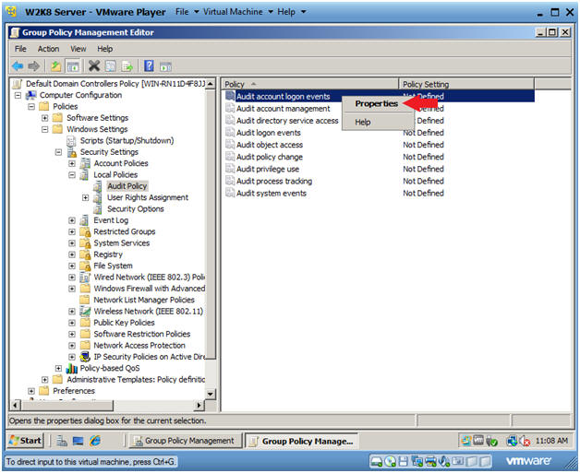Open the View menu

pos(79,49)
